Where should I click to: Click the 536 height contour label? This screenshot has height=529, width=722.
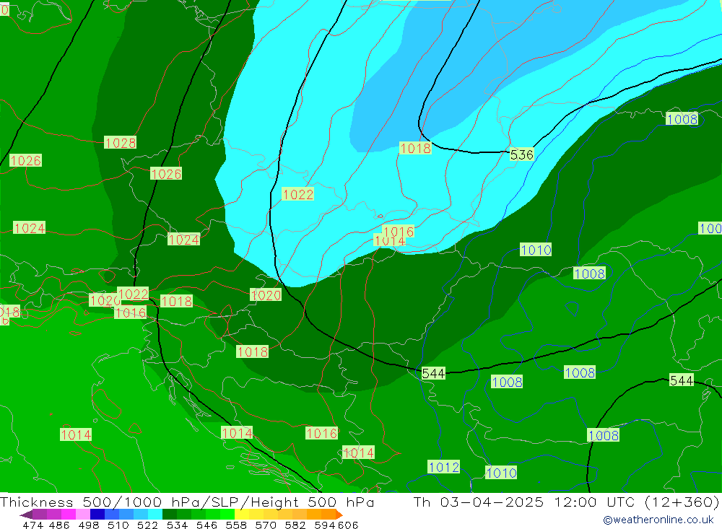[x=522, y=154]
